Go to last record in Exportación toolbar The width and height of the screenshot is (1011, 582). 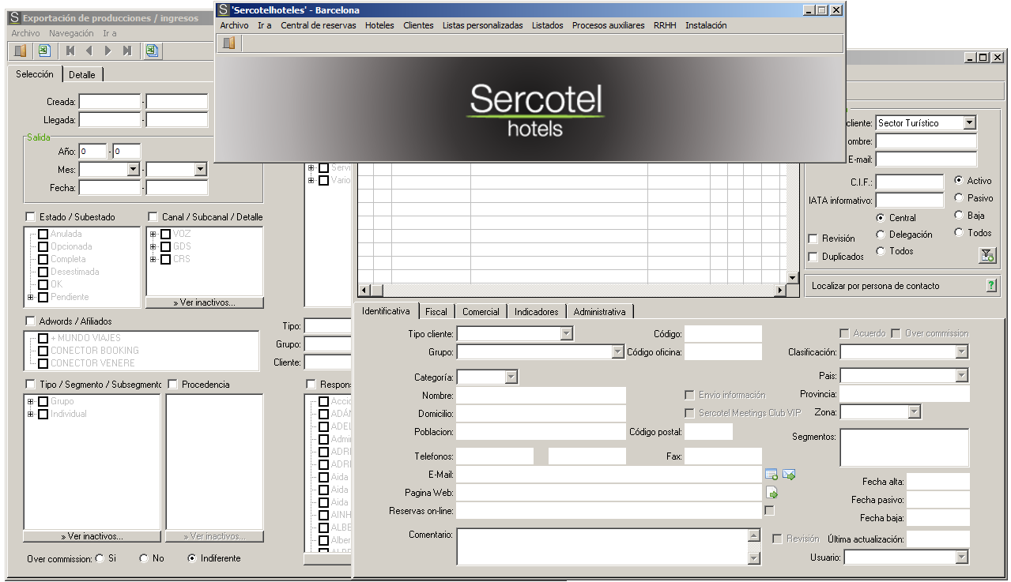point(126,51)
